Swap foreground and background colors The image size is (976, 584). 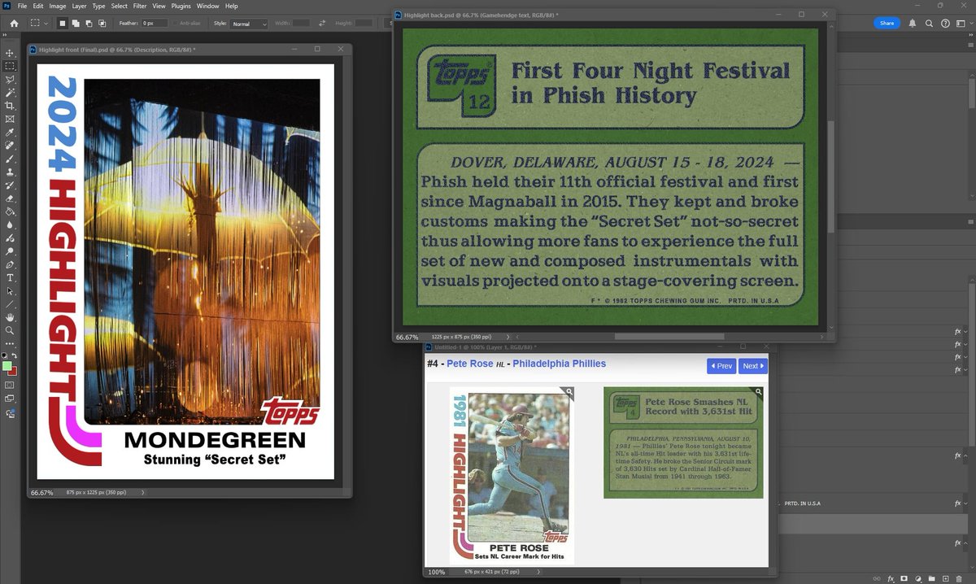point(14,355)
